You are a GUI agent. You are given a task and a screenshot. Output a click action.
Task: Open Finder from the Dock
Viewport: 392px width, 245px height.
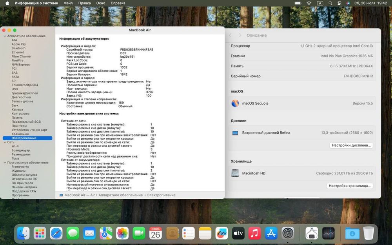click(x=23, y=234)
